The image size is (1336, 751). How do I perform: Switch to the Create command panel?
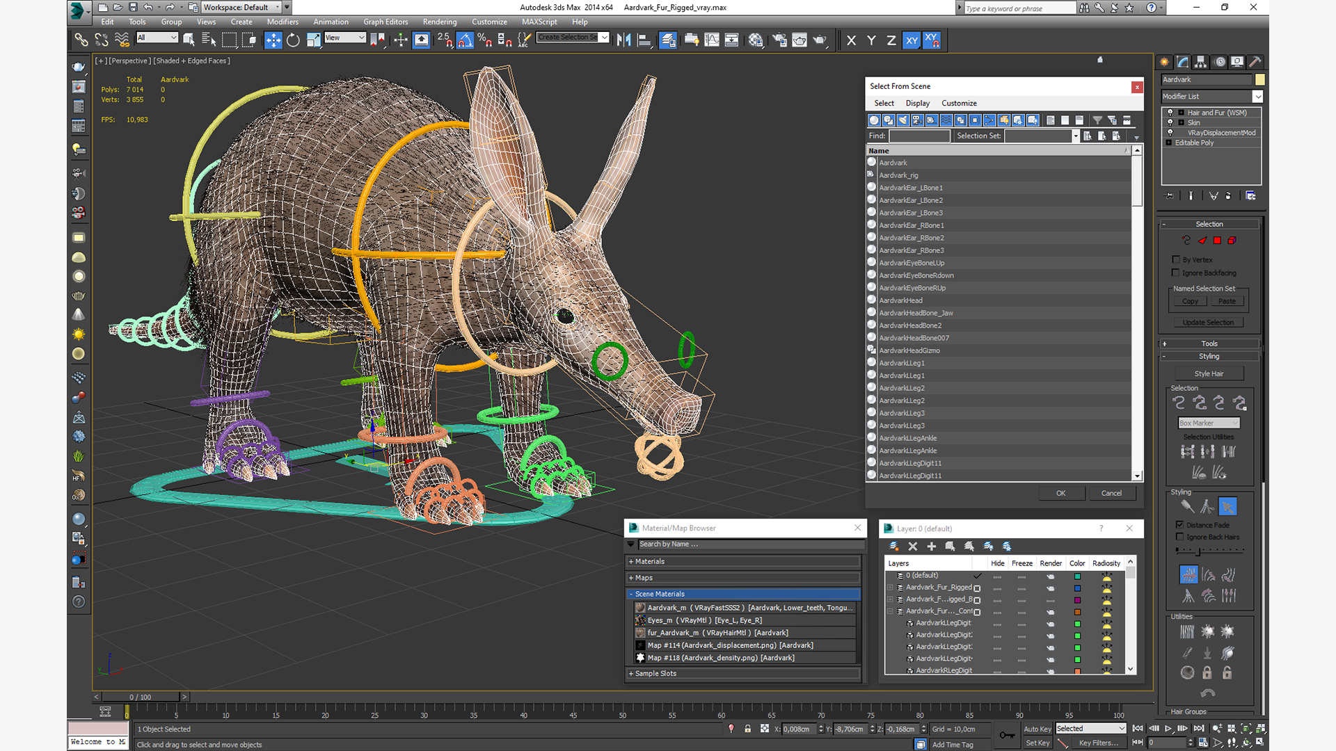pyautogui.click(x=1165, y=62)
